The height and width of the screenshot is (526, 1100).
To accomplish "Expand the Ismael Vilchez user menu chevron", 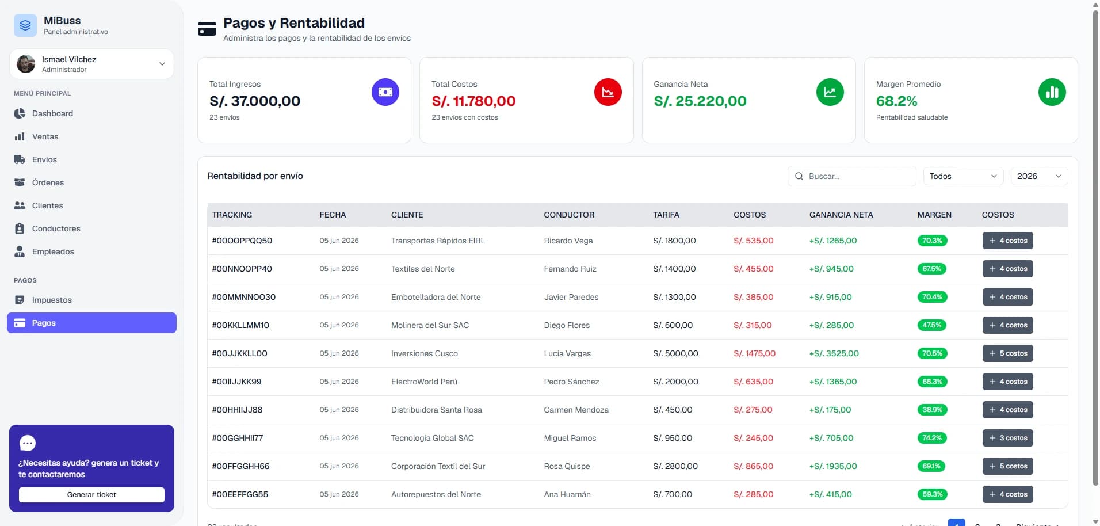I will 162,64.
